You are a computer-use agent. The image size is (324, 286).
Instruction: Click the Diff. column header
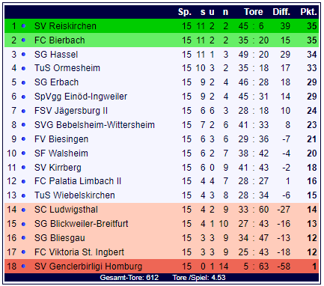281,12
